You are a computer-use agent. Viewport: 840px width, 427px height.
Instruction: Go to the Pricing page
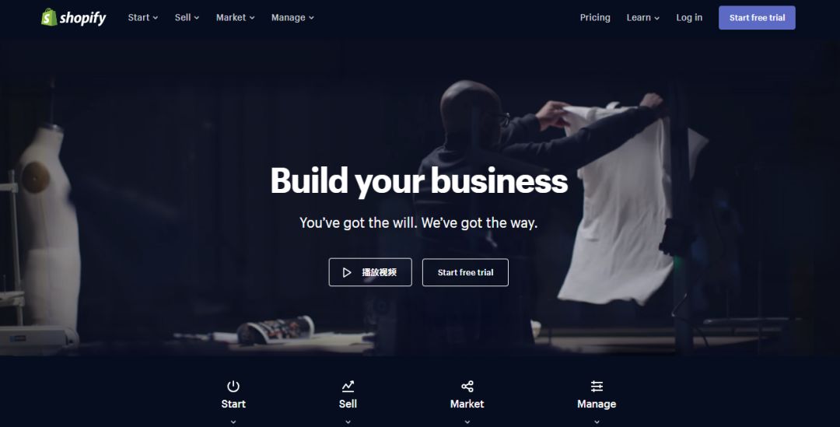click(595, 18)
